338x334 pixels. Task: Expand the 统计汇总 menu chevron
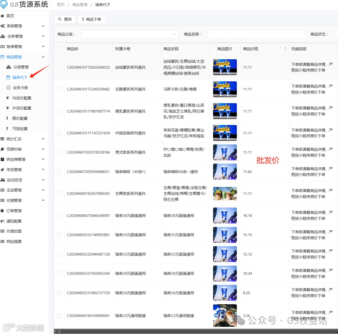[43, 139]
